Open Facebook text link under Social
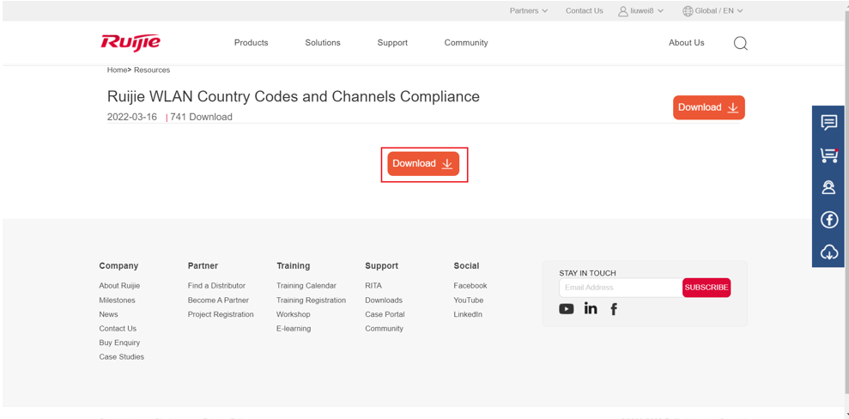Screen dimensions: 849x419 coord(470,286)
